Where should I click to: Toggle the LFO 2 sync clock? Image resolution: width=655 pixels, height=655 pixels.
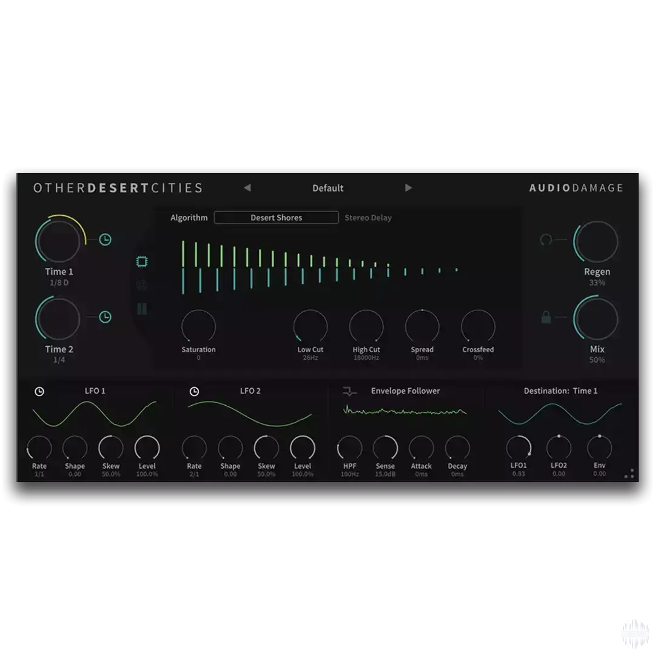194,391
